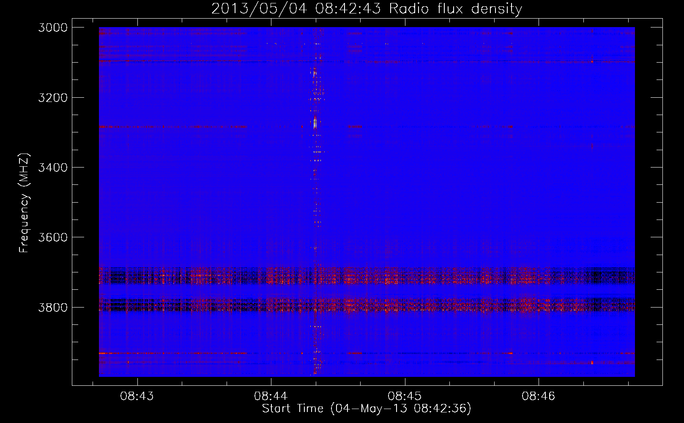Click the 3400 frequency axis label
The image size is (684, 423).
pyautogui.click(x=53, y=168)
